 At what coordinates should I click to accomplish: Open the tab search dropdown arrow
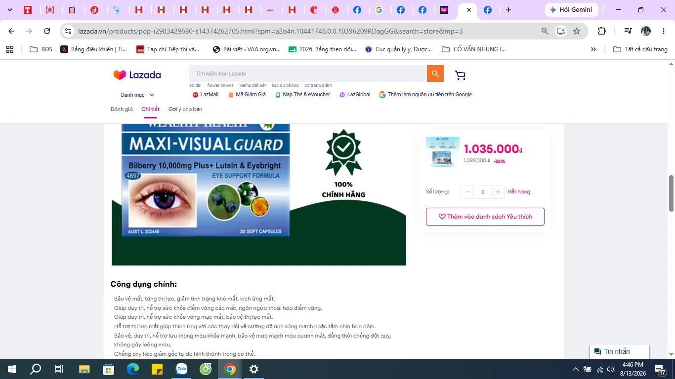[9, 10]
